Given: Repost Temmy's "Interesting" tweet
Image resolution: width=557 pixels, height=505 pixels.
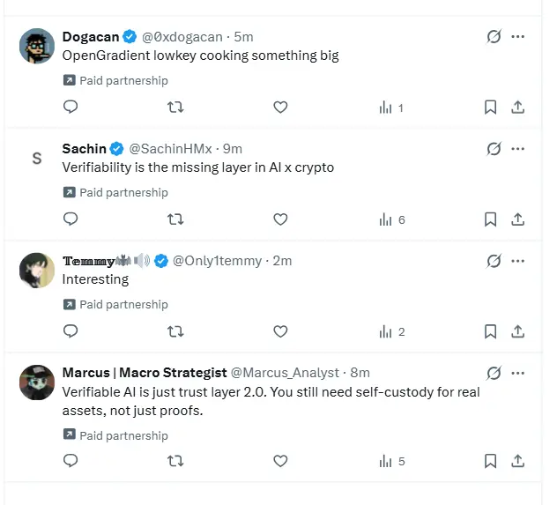Looking at the screenshot, I should 175,331.
